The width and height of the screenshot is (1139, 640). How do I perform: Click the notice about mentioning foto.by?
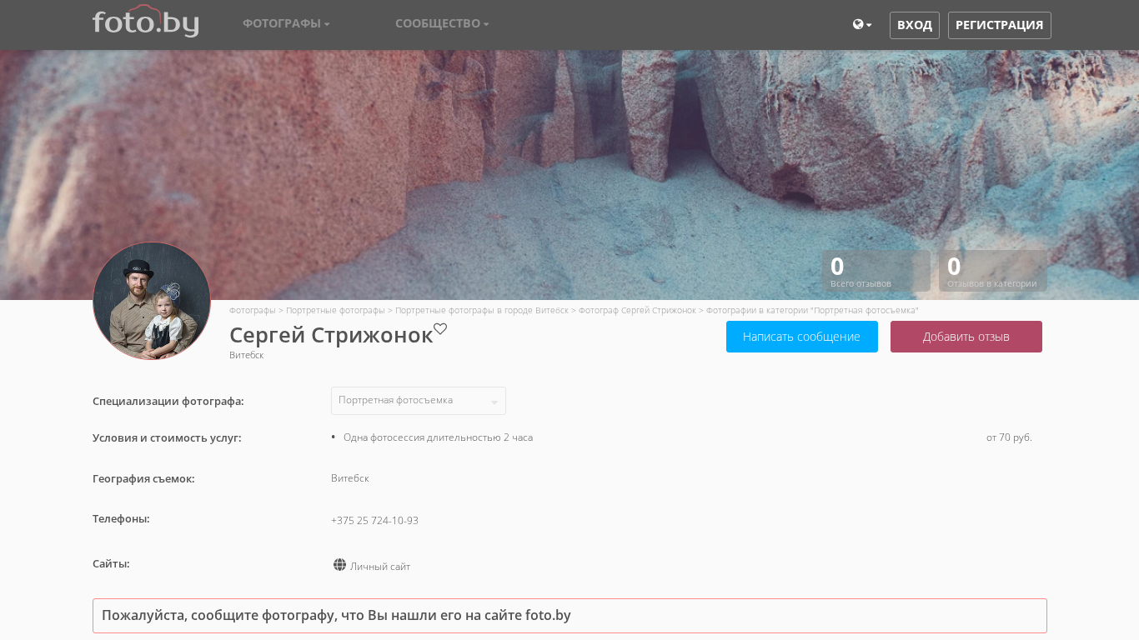pyautogui.click(x=569, y=616)
